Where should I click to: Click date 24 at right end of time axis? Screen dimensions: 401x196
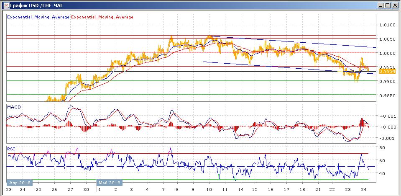click(364, 189)
